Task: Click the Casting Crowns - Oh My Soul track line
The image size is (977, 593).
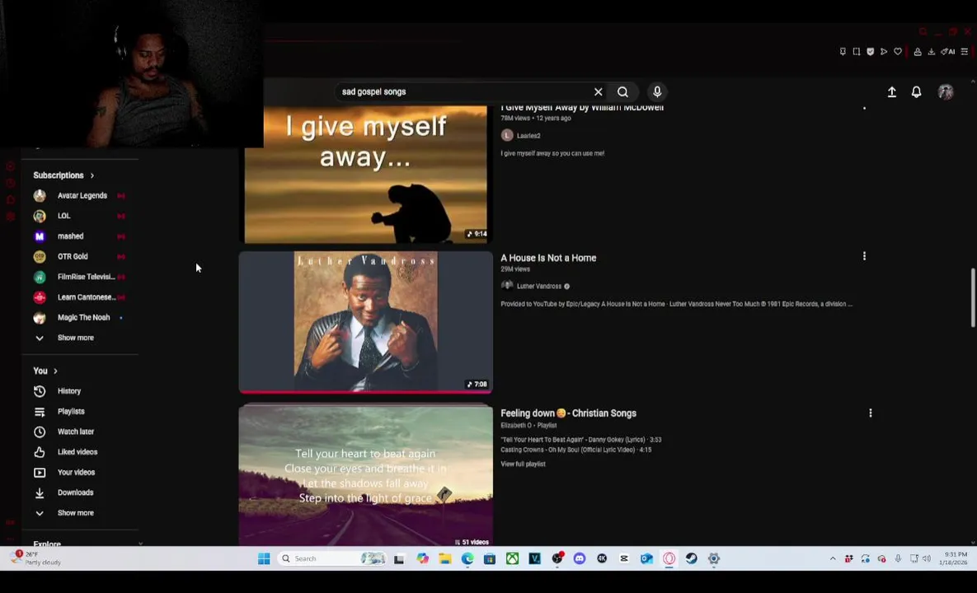Action: point(575,450)
